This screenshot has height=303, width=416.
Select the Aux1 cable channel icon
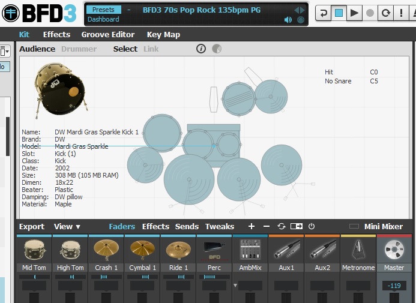(286, 250)
